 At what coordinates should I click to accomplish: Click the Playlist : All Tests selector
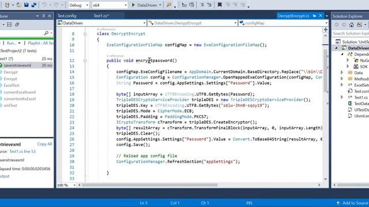[40, 43]
